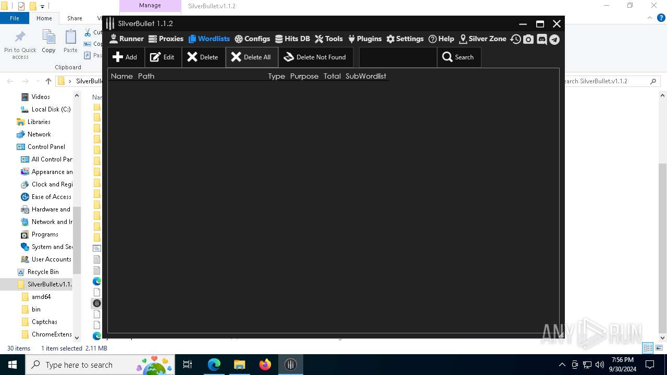Open Task View on taskbar
667x375 pixels.
188,365
